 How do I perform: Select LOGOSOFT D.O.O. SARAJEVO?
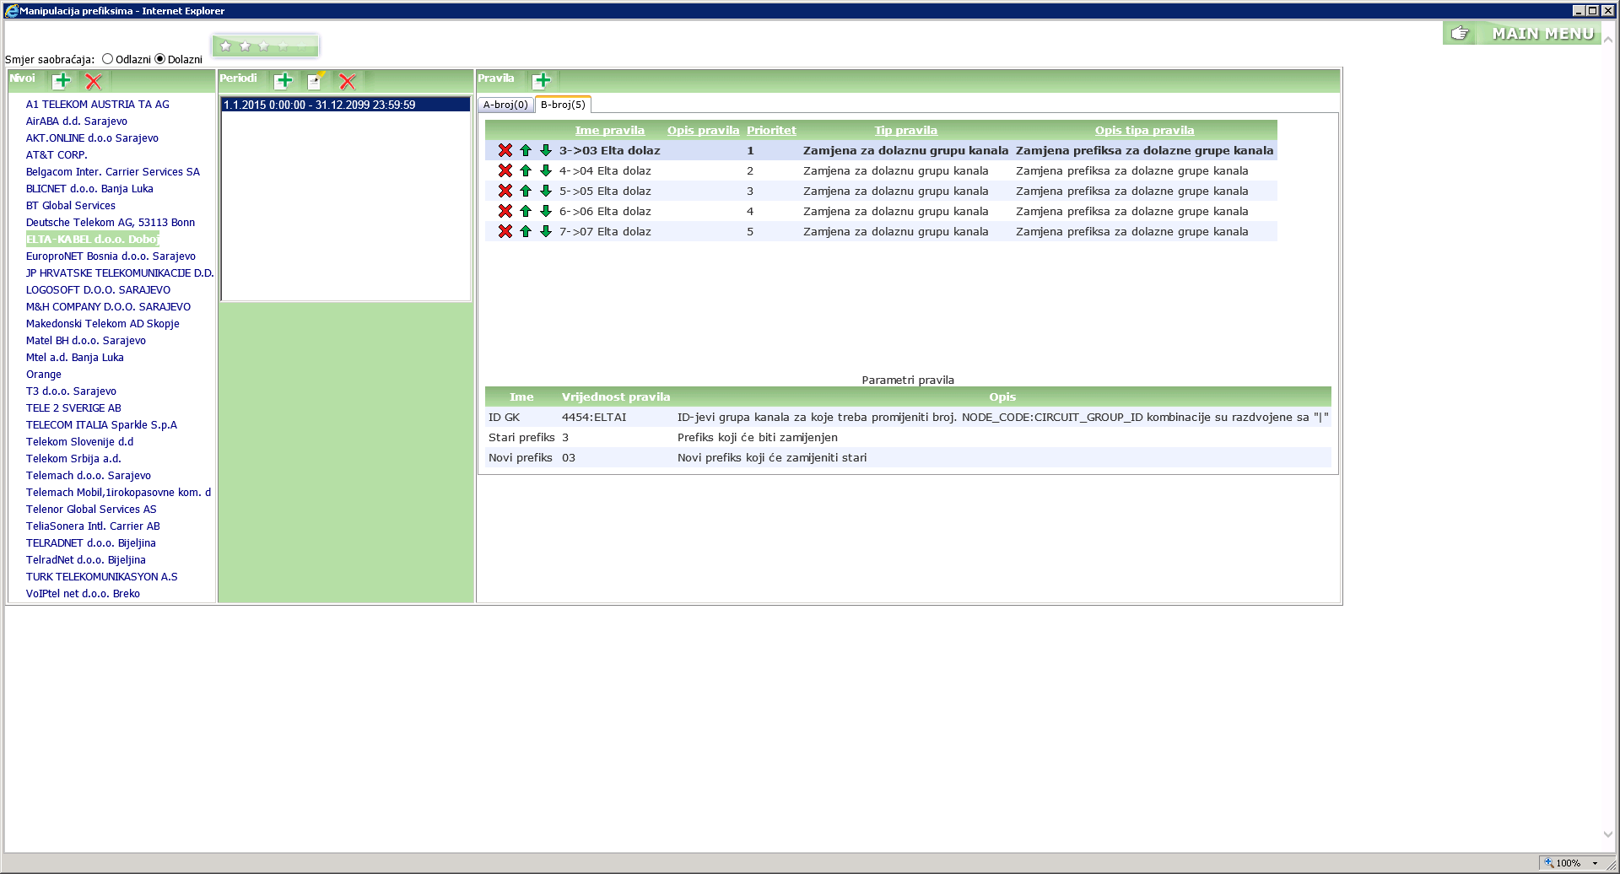(x=98, y=290)
